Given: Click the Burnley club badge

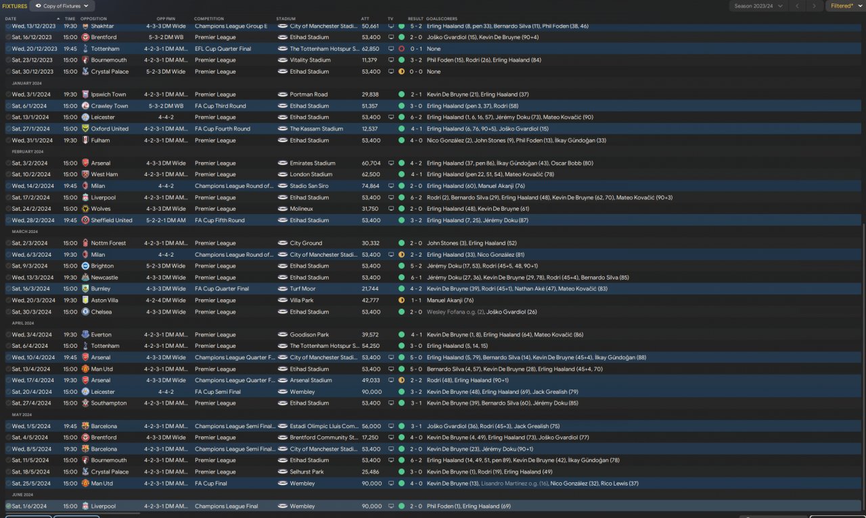Looking at the screenshot, I should click(85, 289).
